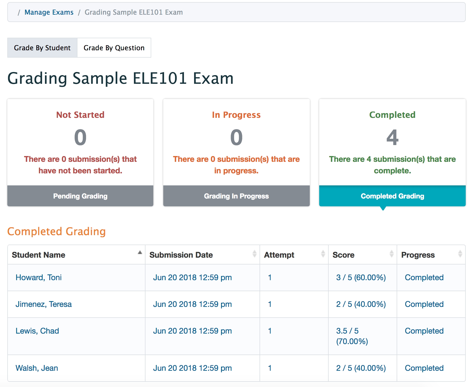Image resolution: width=472 pixels, height=387 pixels.
Task: Open Lewis, Chad's submission
Action: point(37,331)
